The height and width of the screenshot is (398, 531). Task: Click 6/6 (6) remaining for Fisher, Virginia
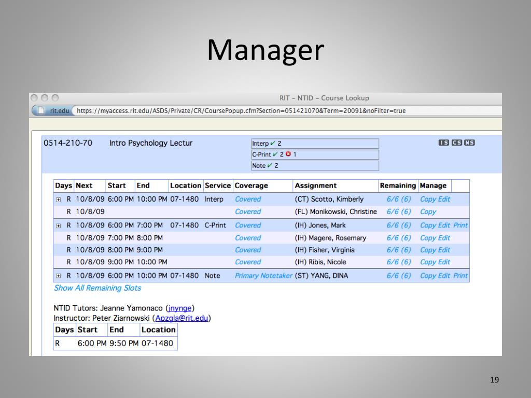(399, 250)
